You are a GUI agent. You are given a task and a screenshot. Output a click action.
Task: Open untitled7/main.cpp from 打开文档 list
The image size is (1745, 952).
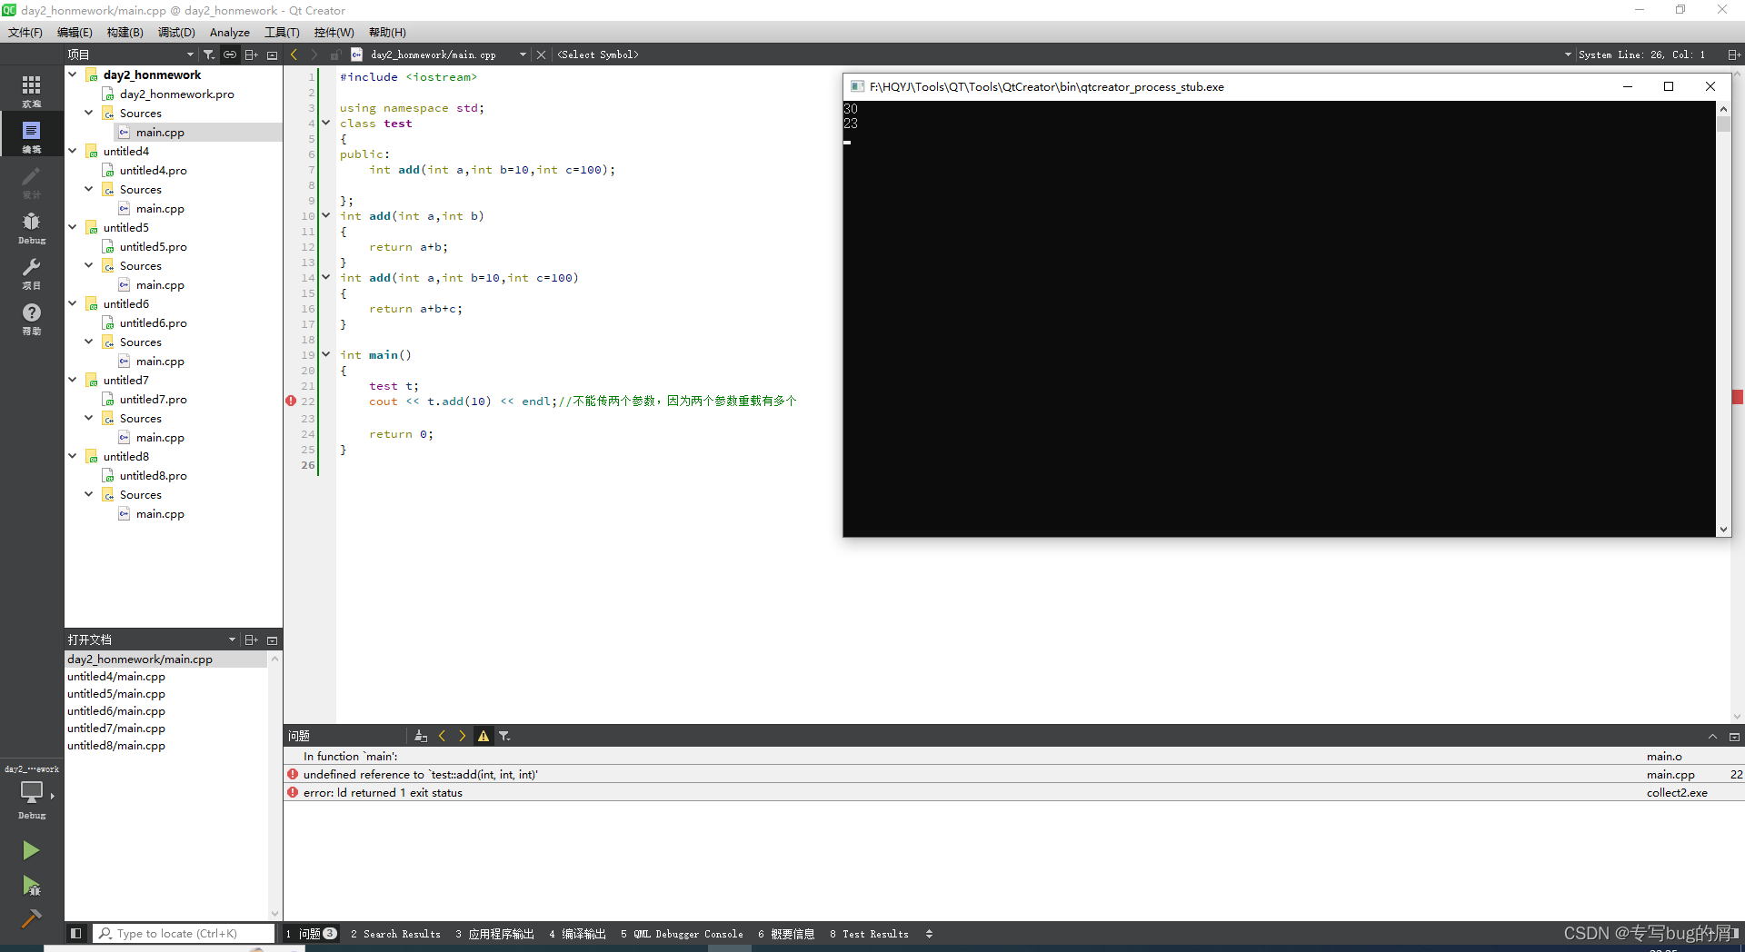click(115, 728)
